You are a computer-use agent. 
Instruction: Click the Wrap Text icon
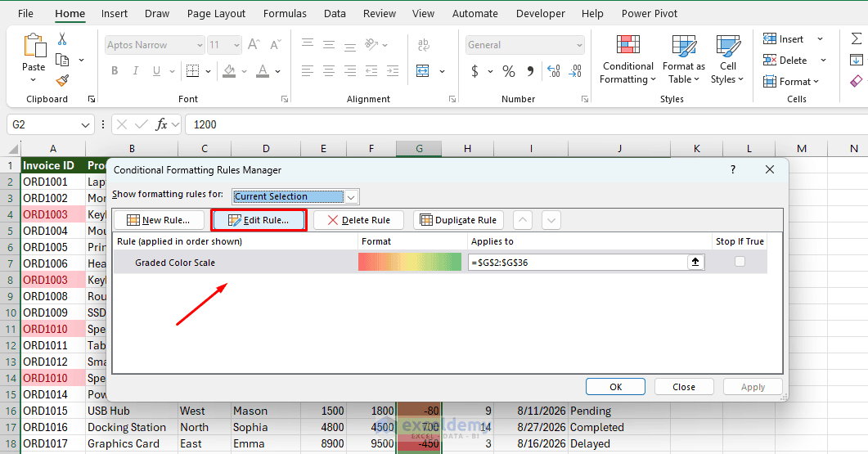(x=424, y=44)
